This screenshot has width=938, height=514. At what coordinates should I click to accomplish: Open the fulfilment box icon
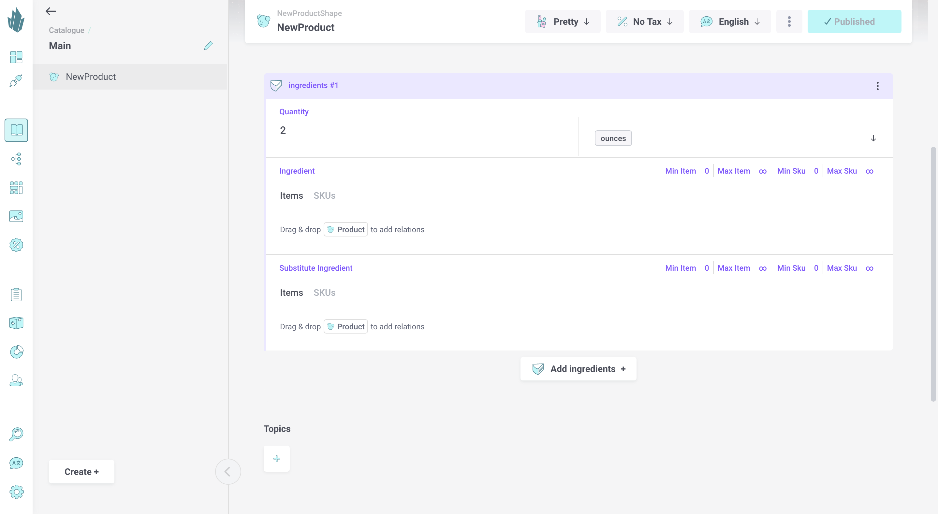coord(16,323)
